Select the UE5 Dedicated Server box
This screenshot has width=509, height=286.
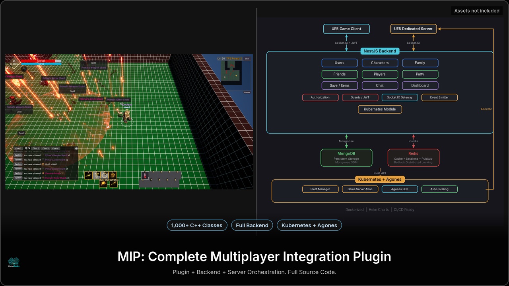coord(413,29)
